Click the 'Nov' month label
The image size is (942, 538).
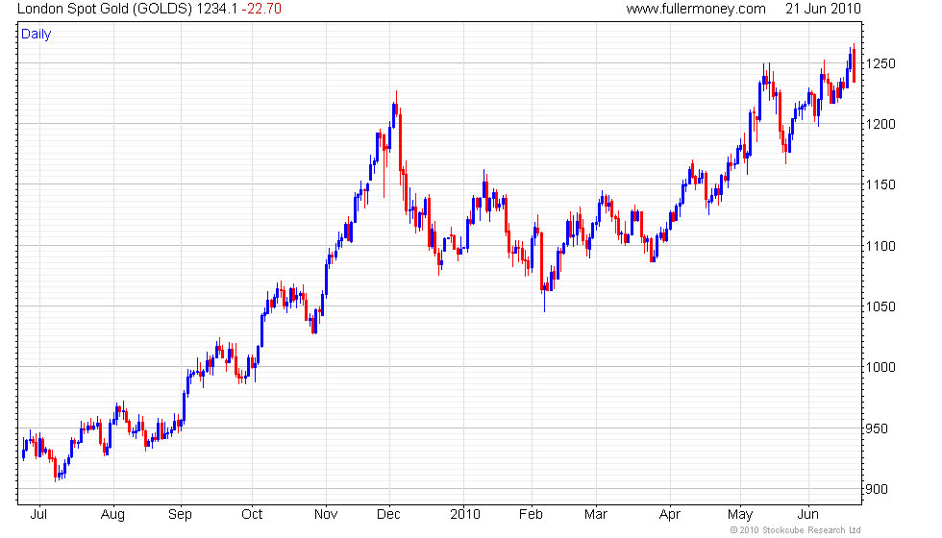click(326, 515)
